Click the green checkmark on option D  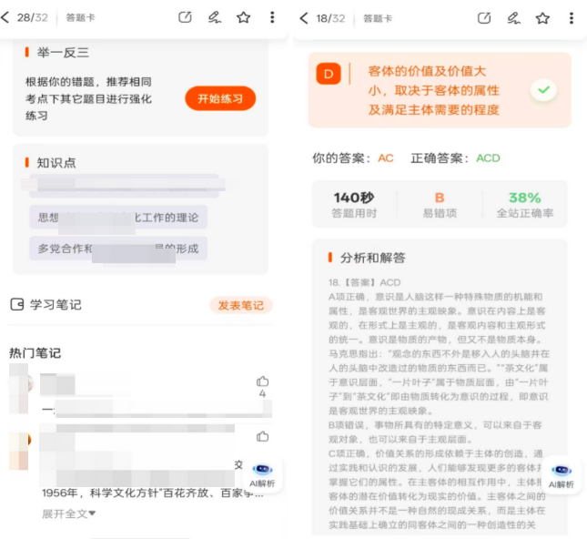[543, 90]
